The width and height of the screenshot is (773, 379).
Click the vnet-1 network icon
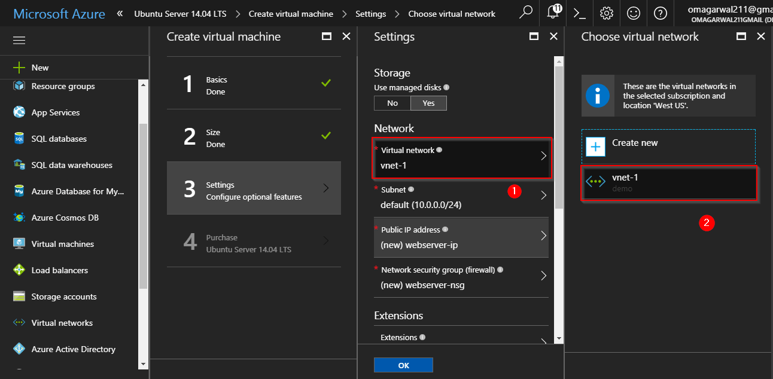point(596,182)
